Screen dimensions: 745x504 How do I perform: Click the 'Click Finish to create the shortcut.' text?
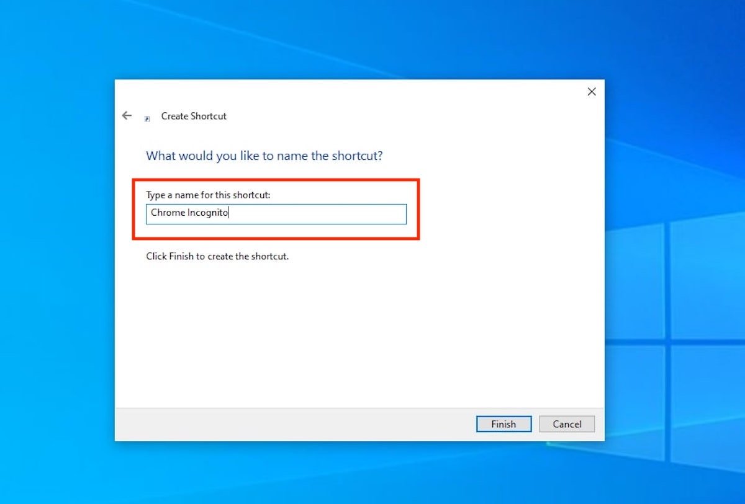click(217, 256)
